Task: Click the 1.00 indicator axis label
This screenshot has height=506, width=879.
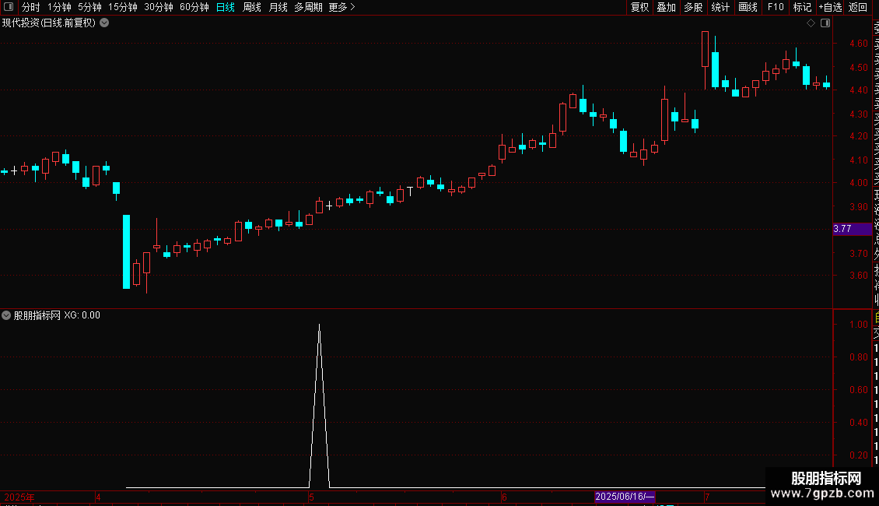Action: click(x=859, y=325)
